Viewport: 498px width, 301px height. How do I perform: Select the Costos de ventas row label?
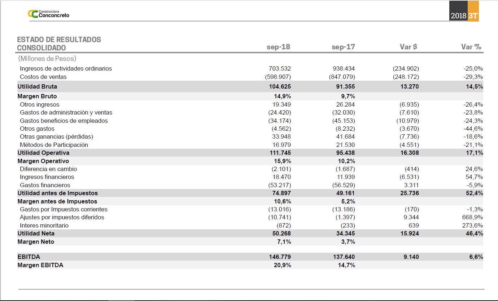pyautogui.click(x=43, y=77)
